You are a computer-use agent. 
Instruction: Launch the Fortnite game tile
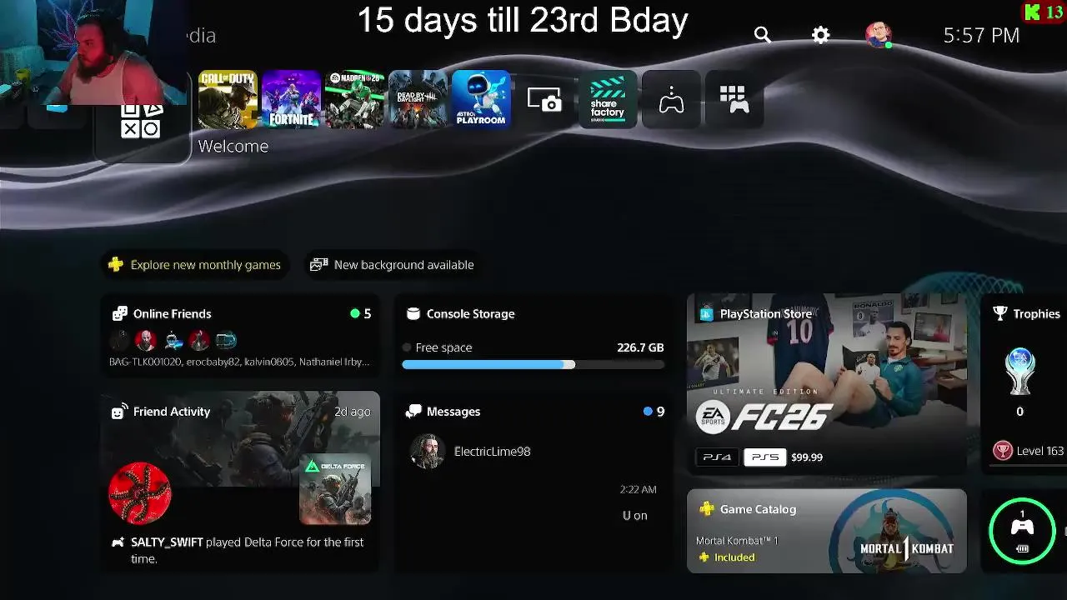tap(292, 99)
